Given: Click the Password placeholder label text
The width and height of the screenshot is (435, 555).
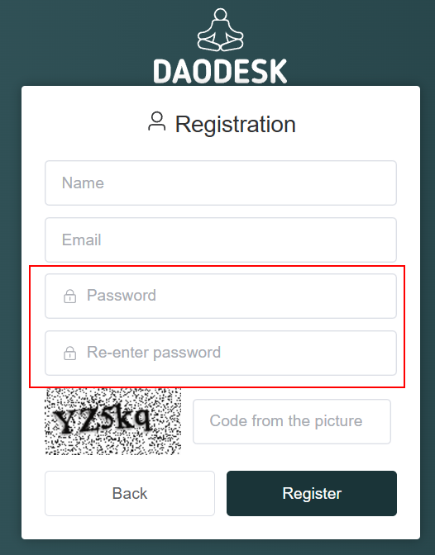Looking at the screenshot, I should pyautogui.click(x=122, y=295).
